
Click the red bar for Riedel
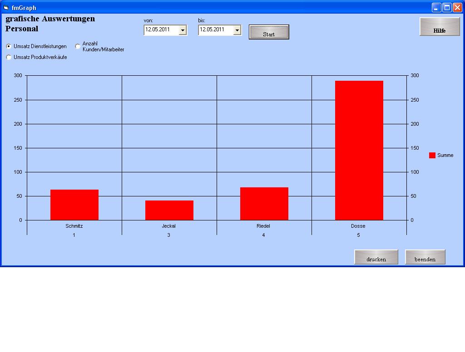[x=264, y=204]
